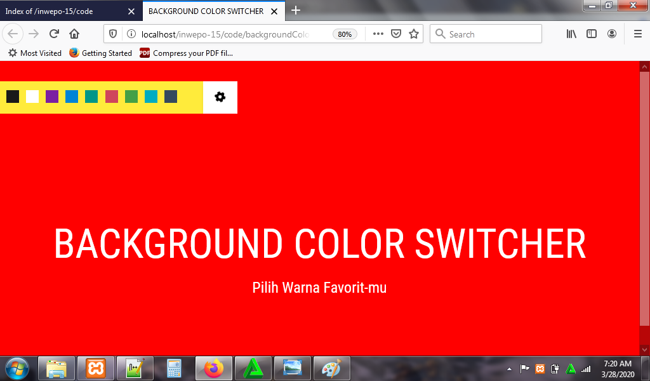The width and height of the screenshot is (650, 381).
Task: Go forward with the forward arrow
Action: pyautogui.click(x=34, y=34)
